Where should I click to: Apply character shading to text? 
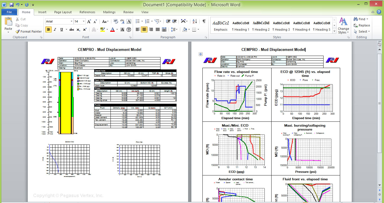(122, 30)
